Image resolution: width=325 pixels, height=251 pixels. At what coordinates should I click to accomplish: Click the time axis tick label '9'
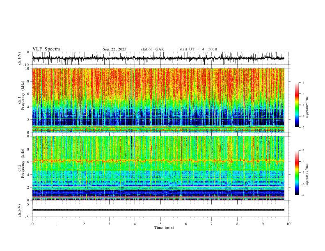coord(263,224)
